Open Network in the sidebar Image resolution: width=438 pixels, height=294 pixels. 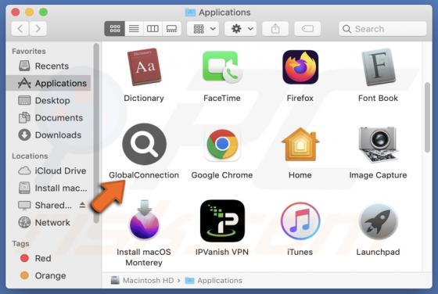click(48, 223)
